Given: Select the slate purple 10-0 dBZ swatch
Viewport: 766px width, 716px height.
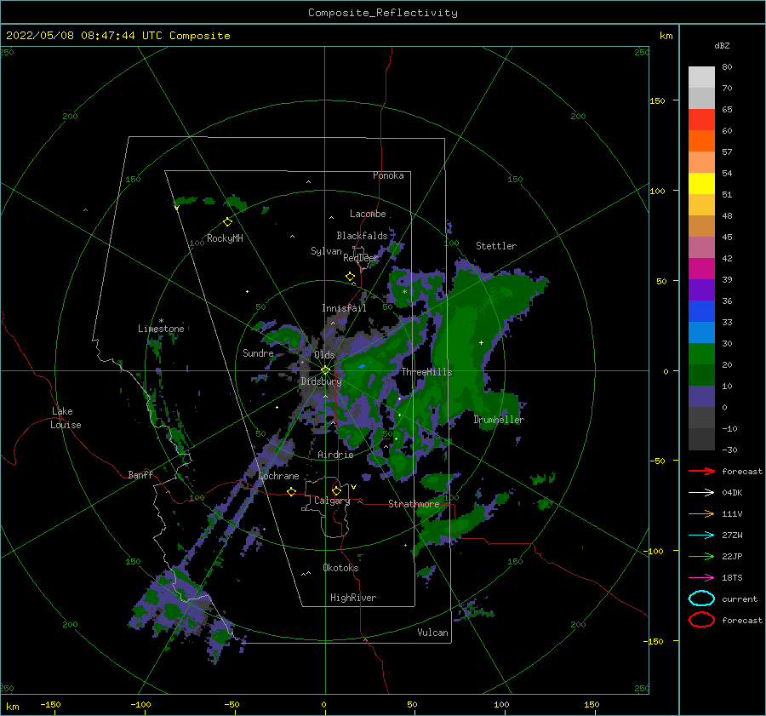Looking at the screenshot, I should coord(701,397).
